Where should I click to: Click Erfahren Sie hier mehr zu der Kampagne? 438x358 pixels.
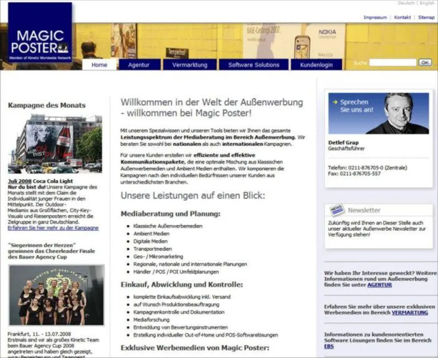coord(53,228)
